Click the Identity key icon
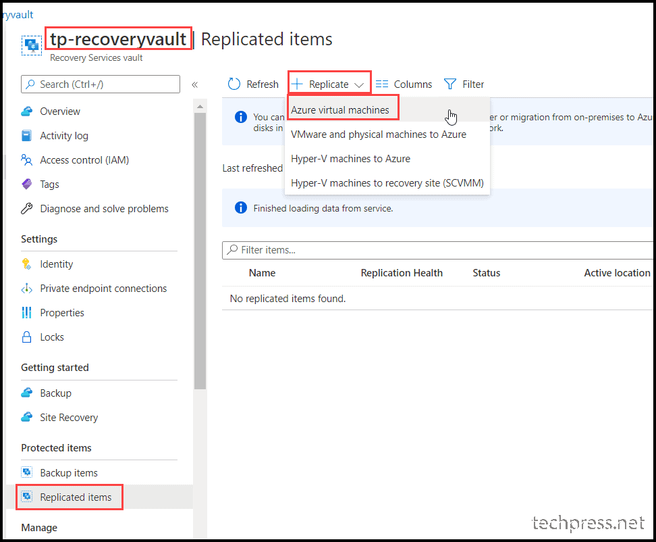The height and width of the screenshot is (542, 656). [26, 264]
